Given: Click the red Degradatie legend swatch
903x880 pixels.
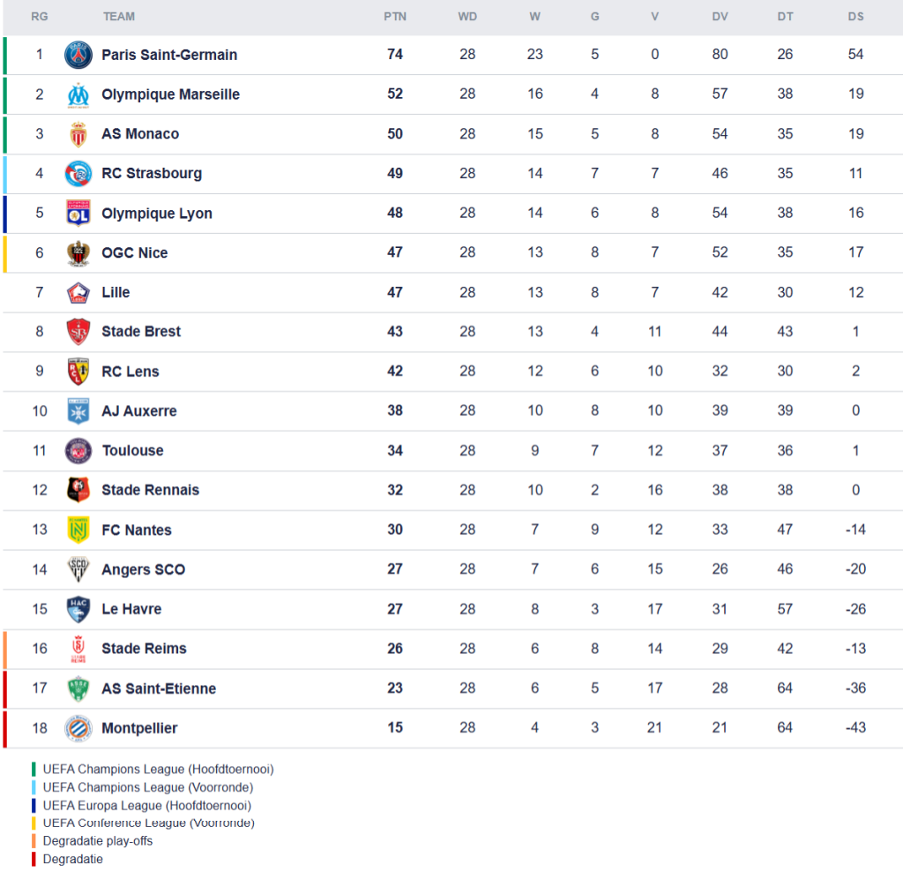Looking at the screenshot, I should point(34,859).
